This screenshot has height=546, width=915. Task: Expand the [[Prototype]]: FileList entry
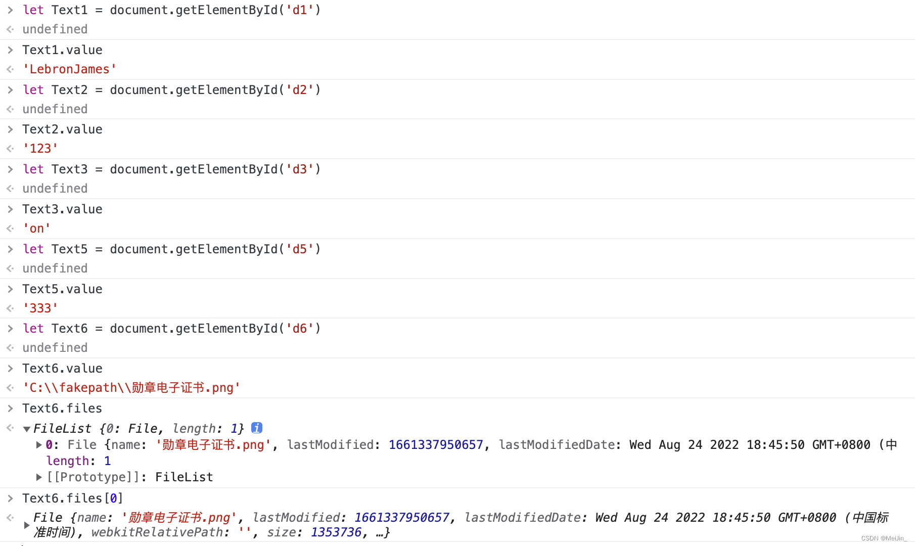pos(39,477)
